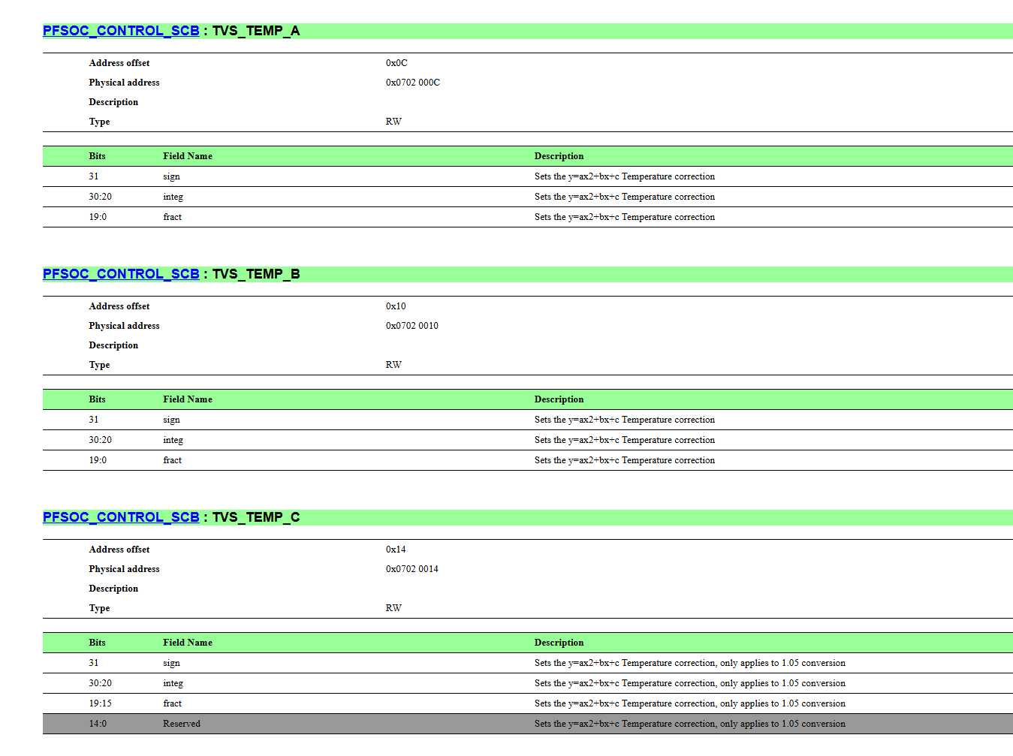The width and height of the screenshot is (1013, 756).
Task: Click physical address 0x0702 0010
Action: tap(412, 326)
